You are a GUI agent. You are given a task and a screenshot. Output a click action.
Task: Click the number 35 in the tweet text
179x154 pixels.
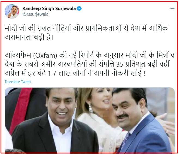point(120,64)
